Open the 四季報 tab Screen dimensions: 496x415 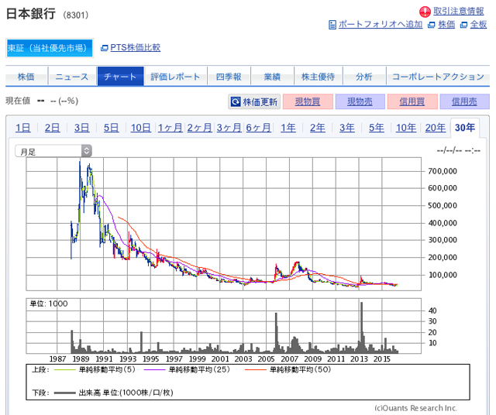coord(229,77)
